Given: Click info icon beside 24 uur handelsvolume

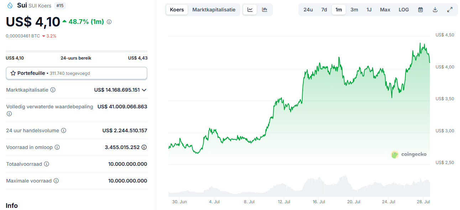Looking at the screenshot, I should pos(63,130).
